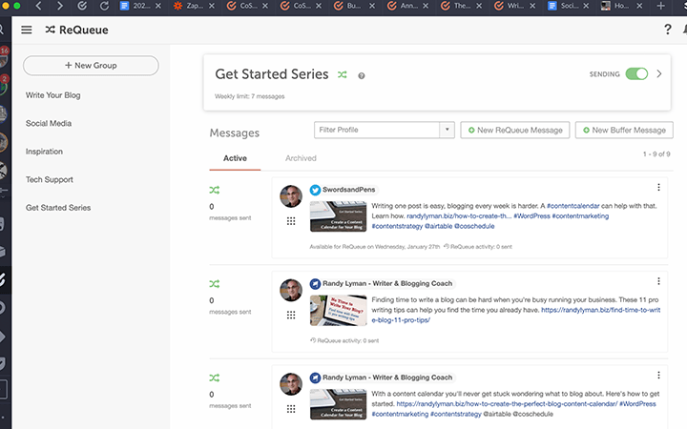Screen dimensions: 687x429
Task: Click the #contentcalendar hashtag link
Action: pyautogui.click(x=573, y=206)
